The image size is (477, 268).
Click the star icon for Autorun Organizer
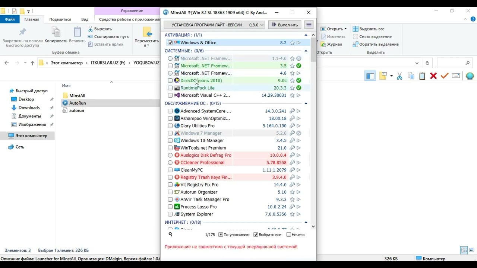point(292,192)
